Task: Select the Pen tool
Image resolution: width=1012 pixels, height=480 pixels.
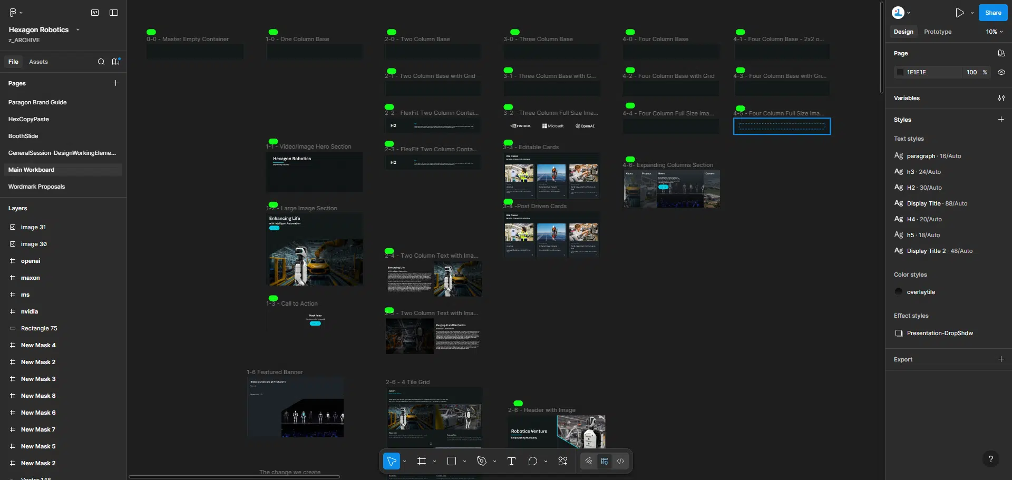Action: [x=481, y=461]
